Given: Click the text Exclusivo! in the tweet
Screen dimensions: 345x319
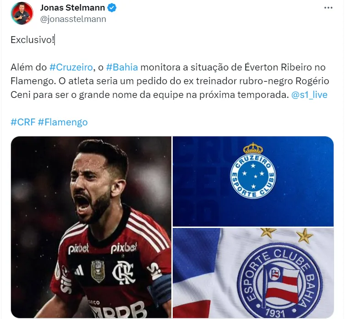Looking at the screenshot, I should click(x=32, y=40).
